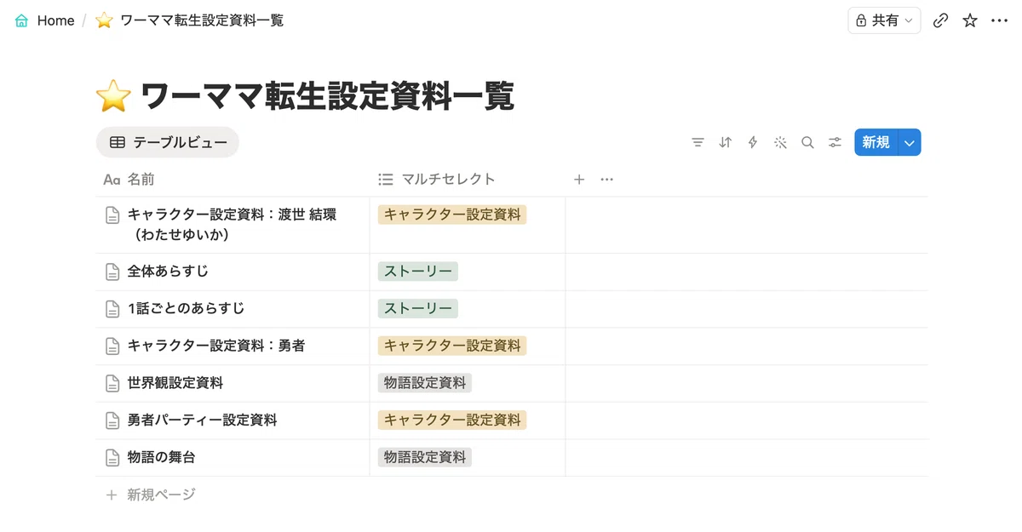1022x532 pixels.
Task: Click the large star page icon
Action: (113, 96)
